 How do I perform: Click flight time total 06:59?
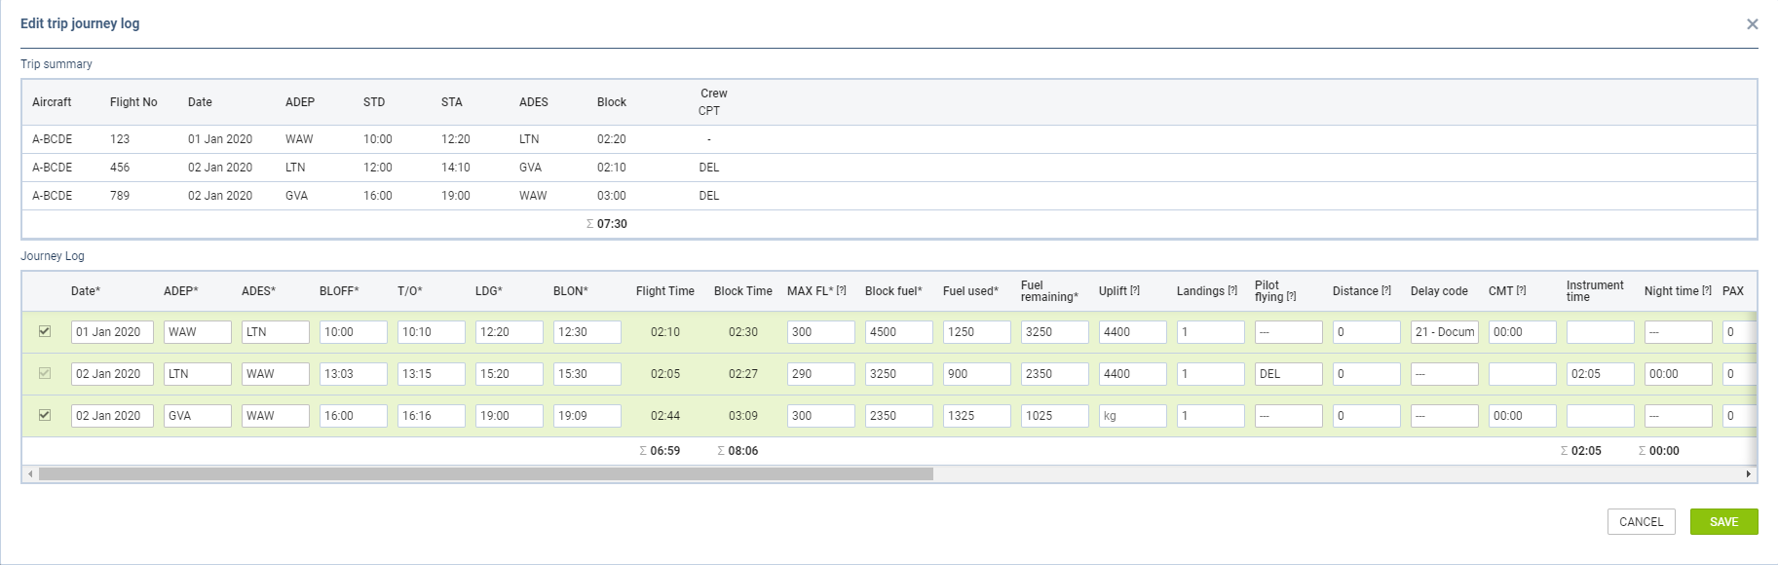[x=665, y=451]
